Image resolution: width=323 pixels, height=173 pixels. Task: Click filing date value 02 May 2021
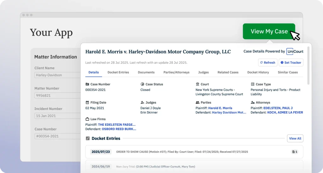(95, 108)
